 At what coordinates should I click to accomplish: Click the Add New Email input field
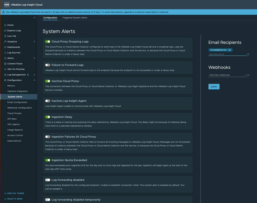point(227,54)
